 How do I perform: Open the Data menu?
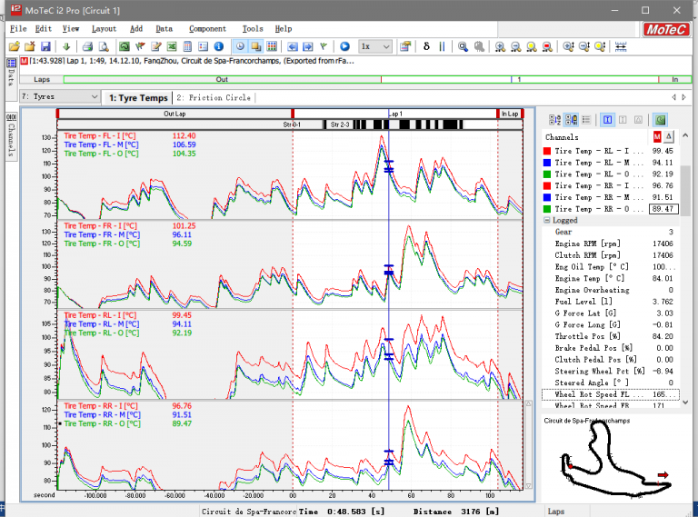164,29
